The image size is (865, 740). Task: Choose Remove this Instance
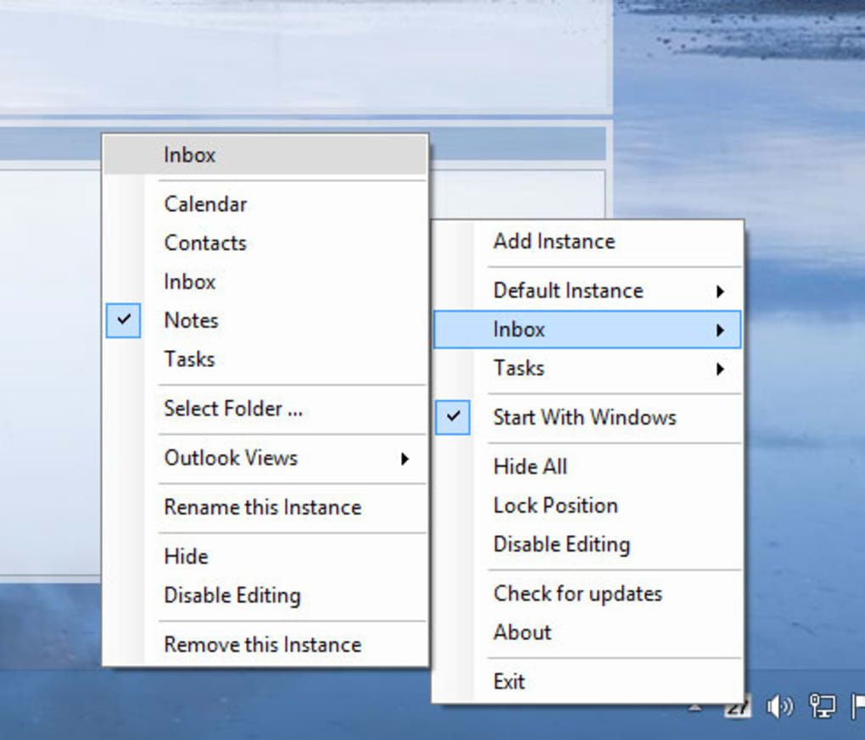click(262, 644)
